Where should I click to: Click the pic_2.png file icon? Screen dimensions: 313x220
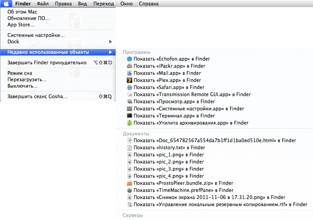[130, 162]
